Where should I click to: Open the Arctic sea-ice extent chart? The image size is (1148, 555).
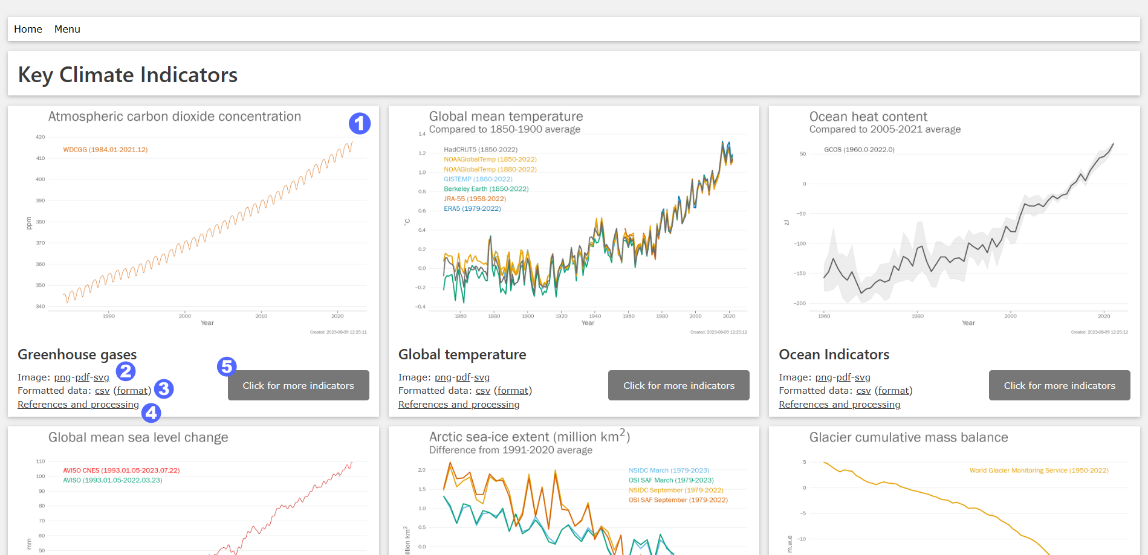pyautogui.click(x=574, y=492)
